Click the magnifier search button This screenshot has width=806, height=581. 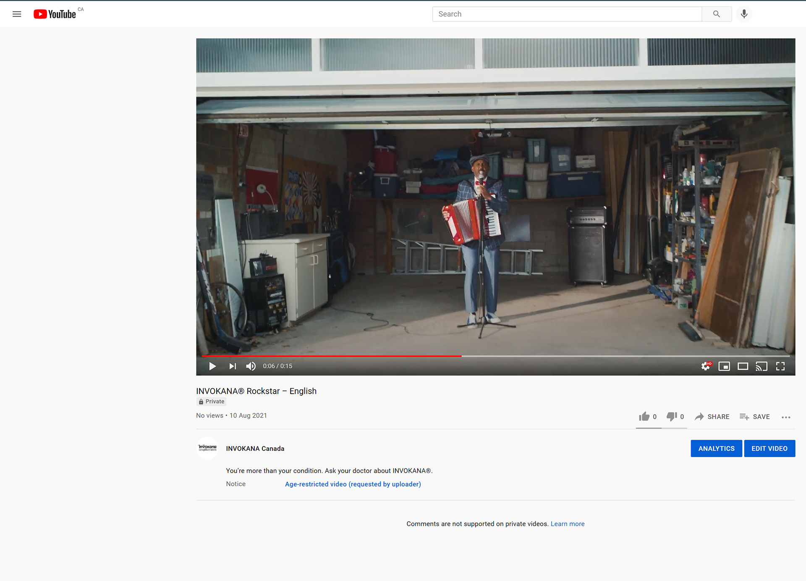(x=716, y=14)
